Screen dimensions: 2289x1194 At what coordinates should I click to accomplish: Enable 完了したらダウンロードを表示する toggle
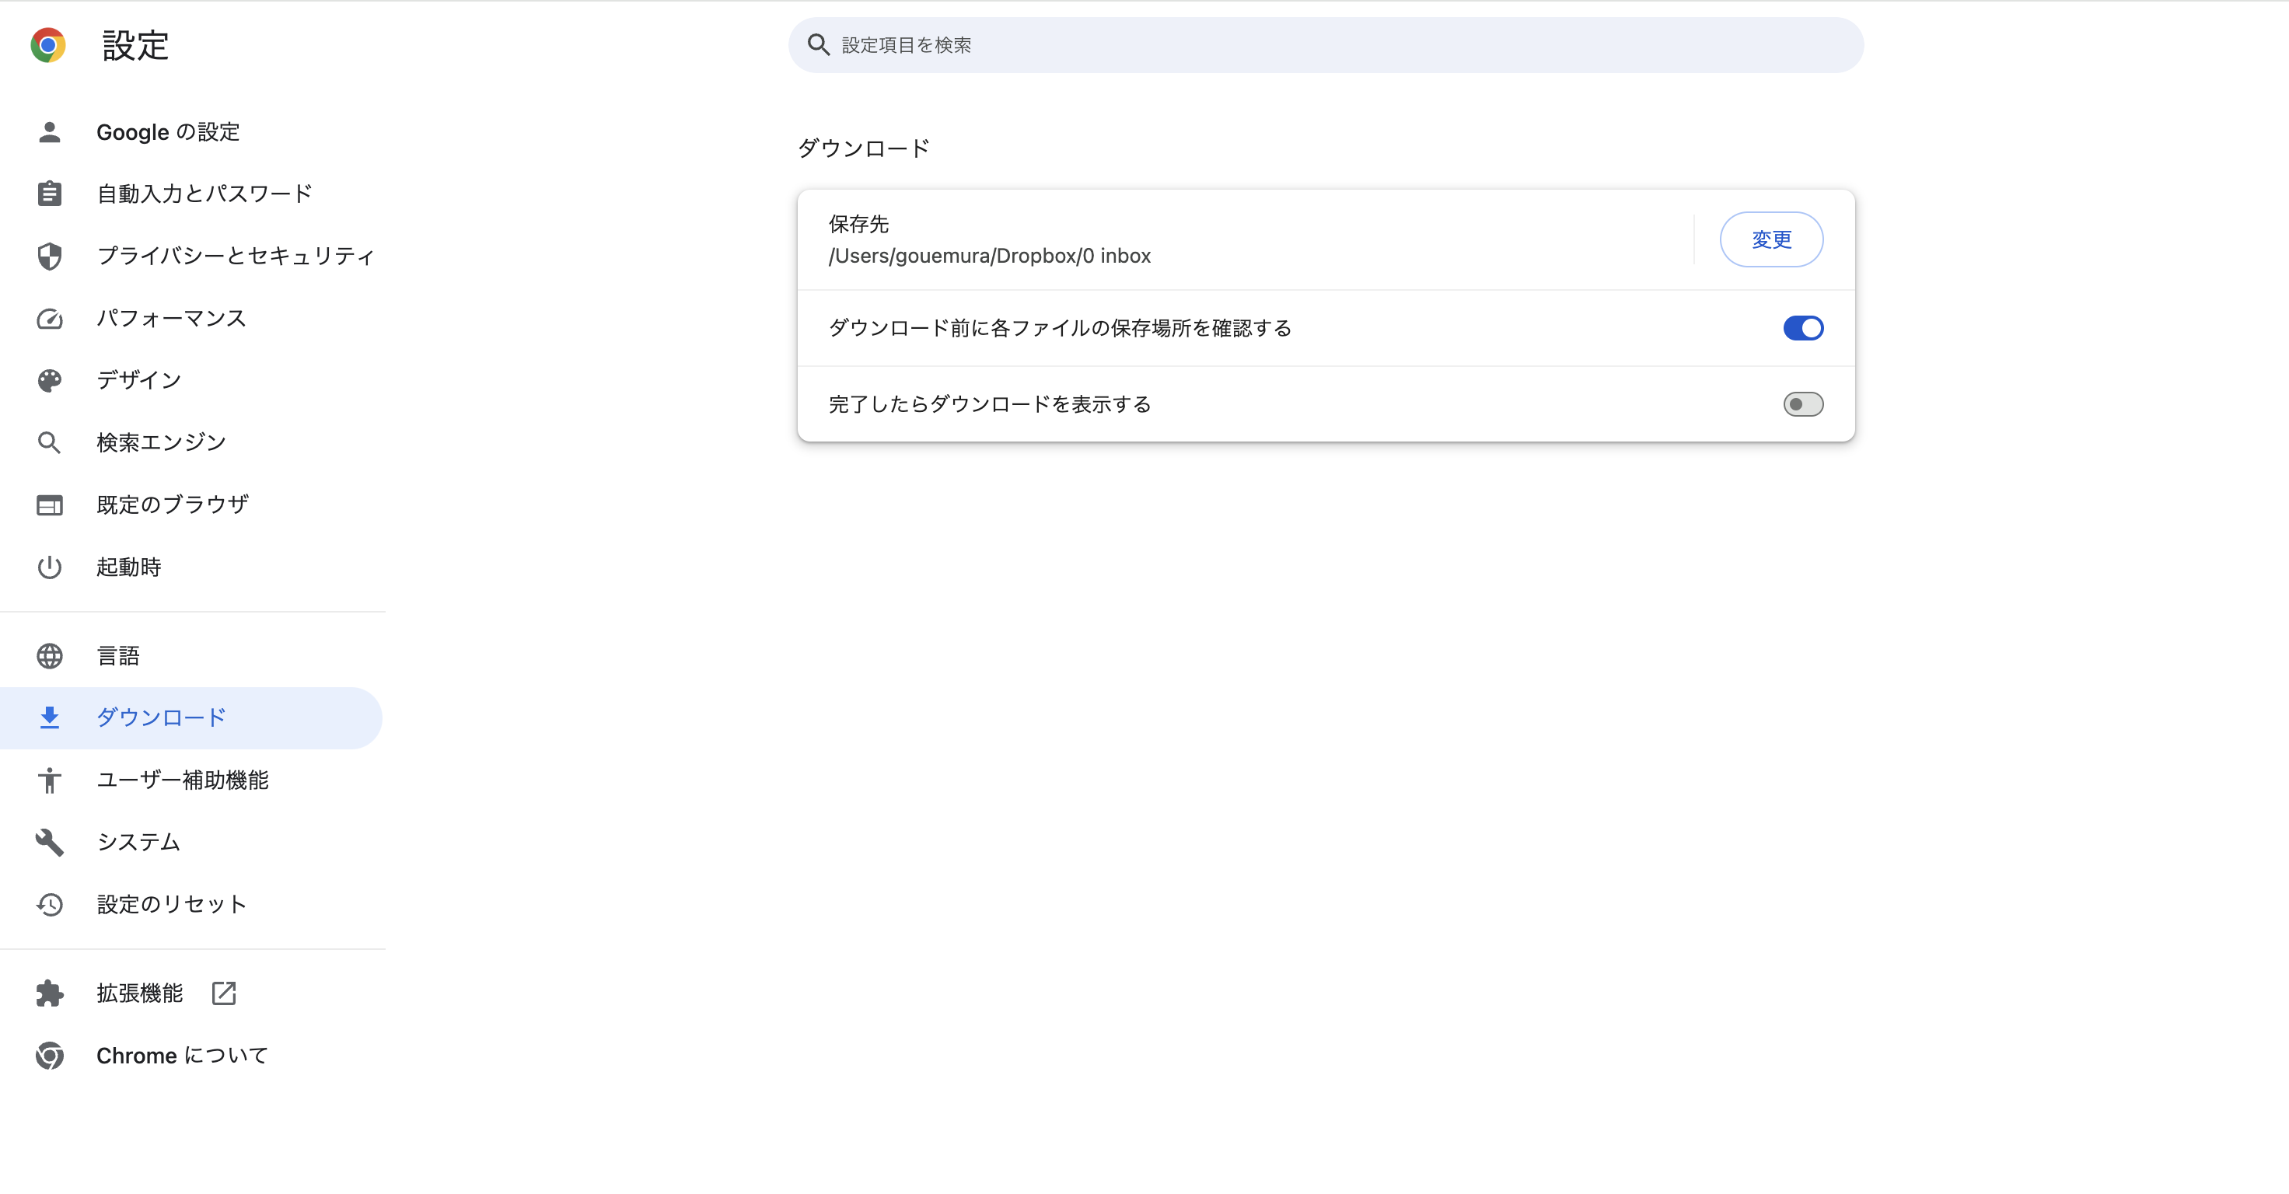(x=1803, y=404)
